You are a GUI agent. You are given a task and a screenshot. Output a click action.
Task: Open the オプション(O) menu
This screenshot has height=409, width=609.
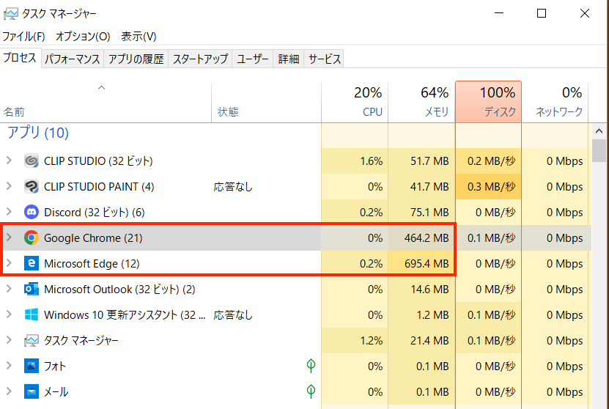(83, 37)
